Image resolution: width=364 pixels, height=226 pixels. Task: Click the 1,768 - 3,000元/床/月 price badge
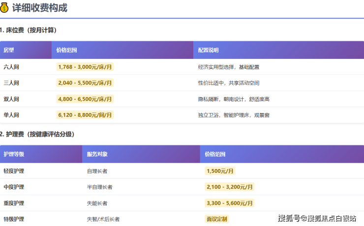click(x=85, y=67)
